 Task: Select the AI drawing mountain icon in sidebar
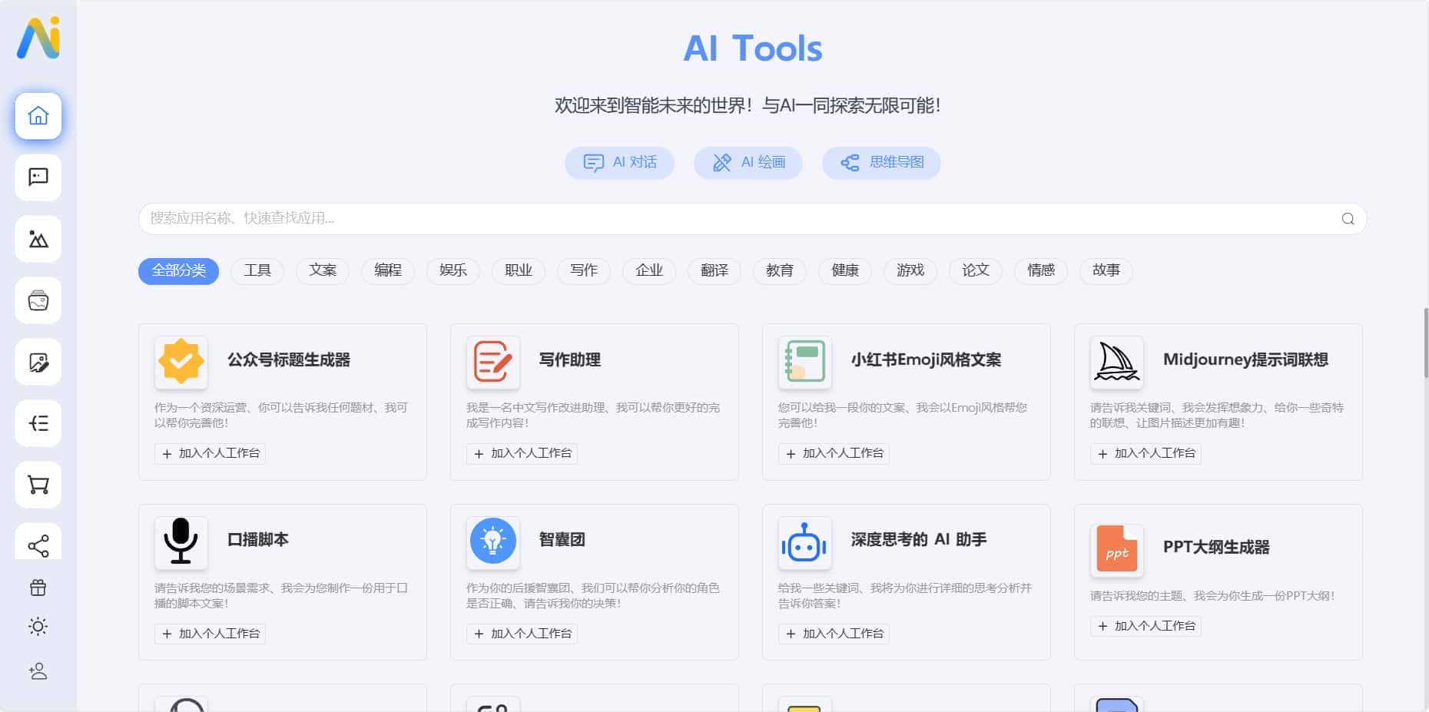38,239
